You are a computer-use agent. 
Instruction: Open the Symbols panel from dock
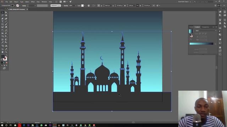[x=220, y=23]
